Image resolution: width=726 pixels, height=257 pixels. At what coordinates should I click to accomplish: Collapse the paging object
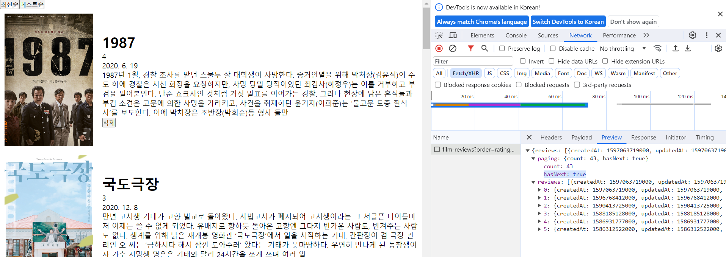[x=533, y=158]
